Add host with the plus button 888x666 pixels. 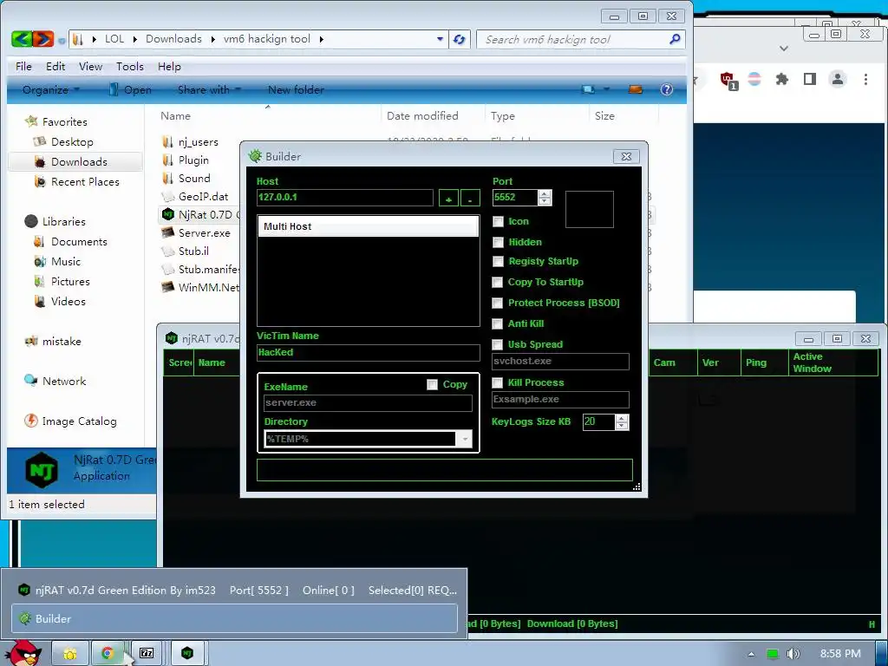448,199
